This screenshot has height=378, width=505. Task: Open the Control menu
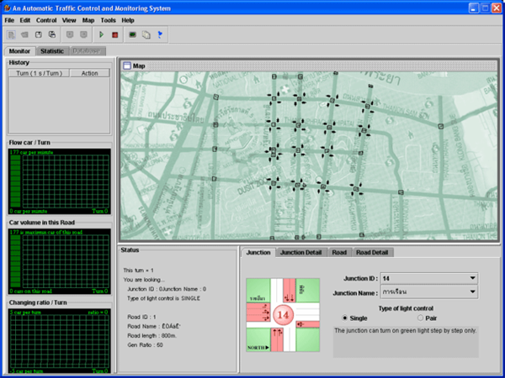47,19
